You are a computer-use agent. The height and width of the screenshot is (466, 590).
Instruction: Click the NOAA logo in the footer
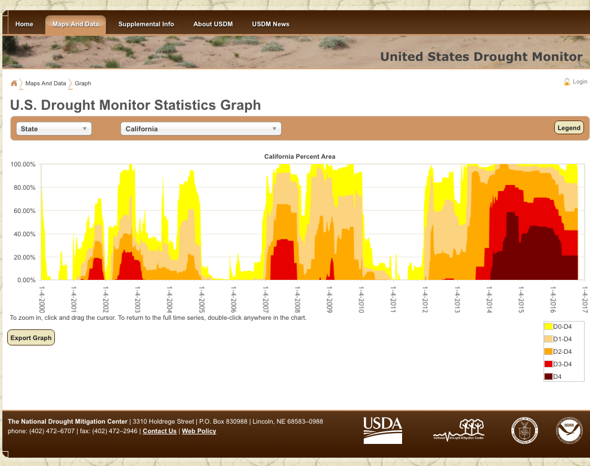click(569, 430)
